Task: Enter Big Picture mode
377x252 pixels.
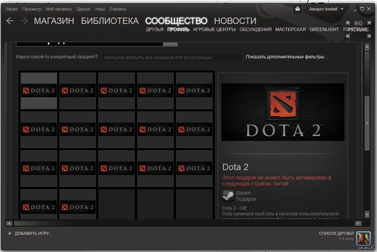Action: click(x=358, y=29)
